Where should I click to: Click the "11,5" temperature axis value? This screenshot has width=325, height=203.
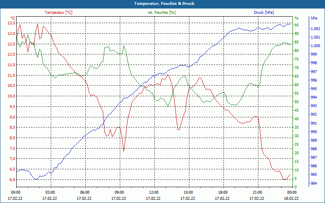point(11,65)
